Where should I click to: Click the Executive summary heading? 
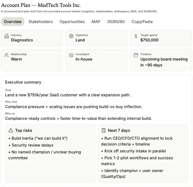pyautogui.click(x=23, y=82)
